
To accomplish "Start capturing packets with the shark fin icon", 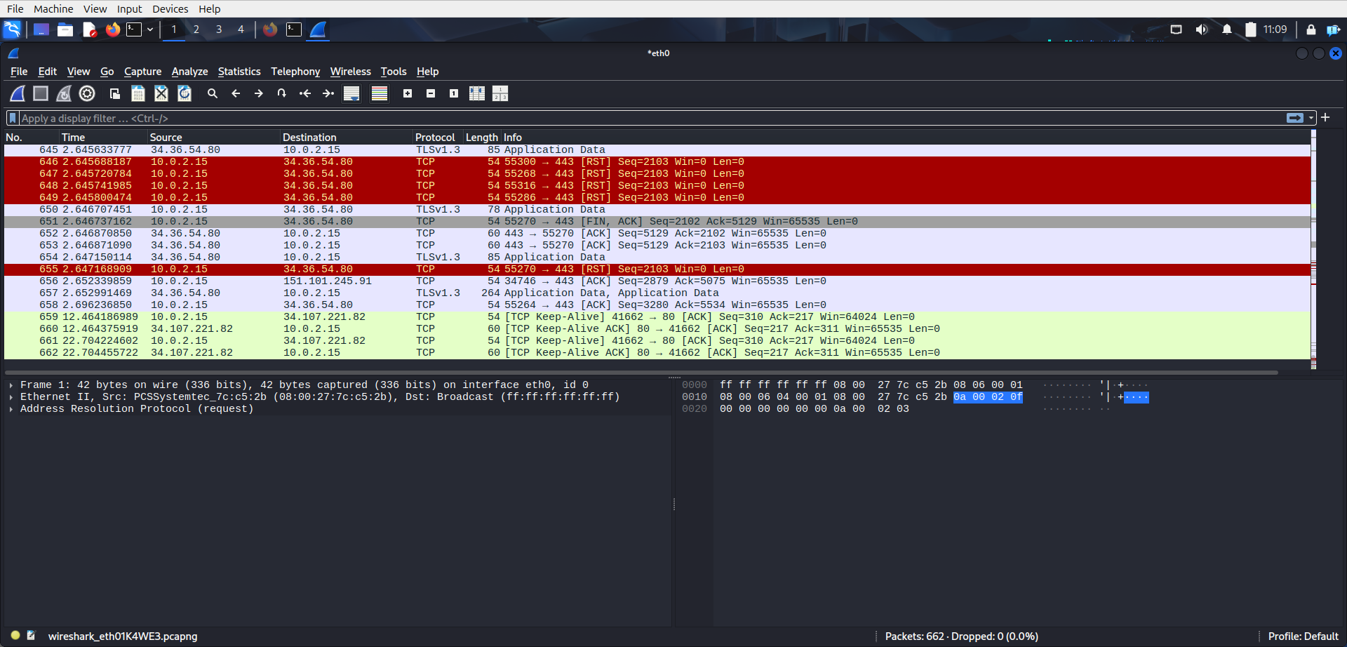I will pos(18,93).
